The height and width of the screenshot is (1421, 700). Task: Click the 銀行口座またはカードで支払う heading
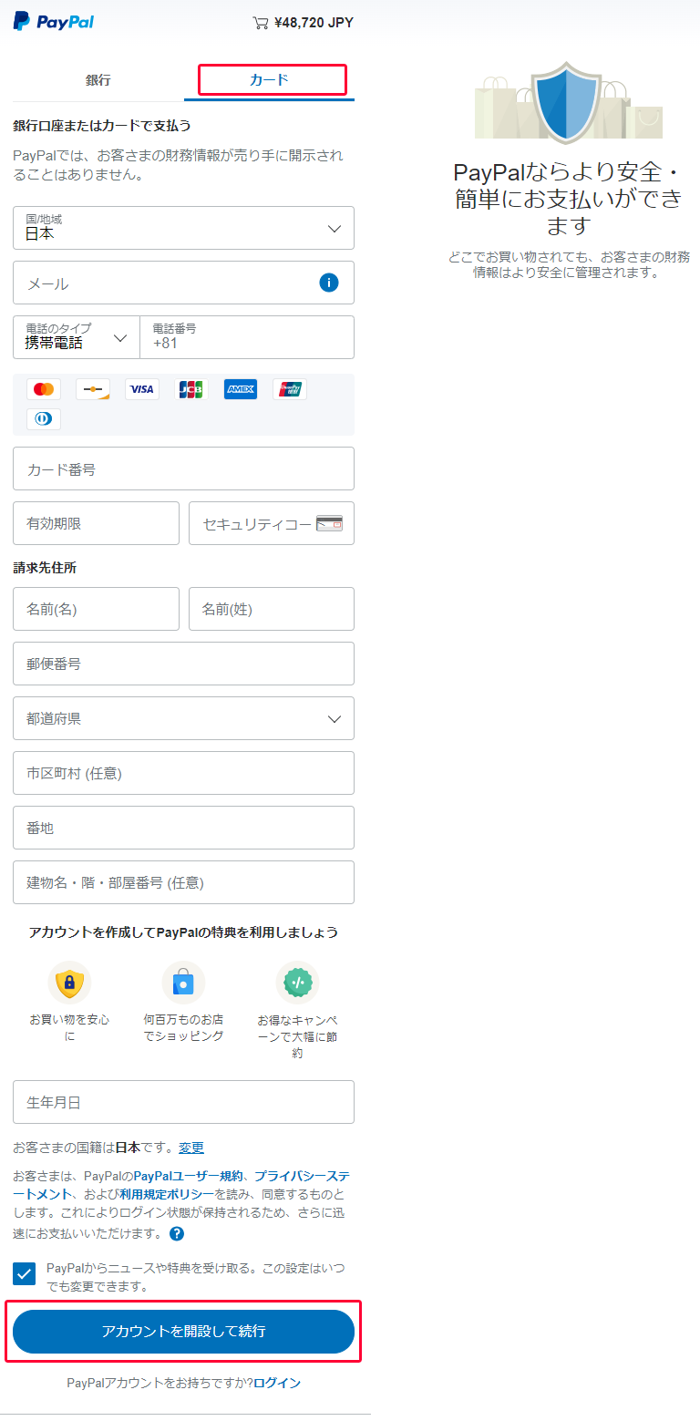pos(102,125)
